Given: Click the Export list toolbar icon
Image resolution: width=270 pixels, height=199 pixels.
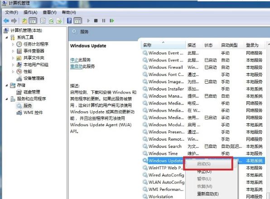Looking at the screenshot, I should pyautogui.click(x=59, y=21).
